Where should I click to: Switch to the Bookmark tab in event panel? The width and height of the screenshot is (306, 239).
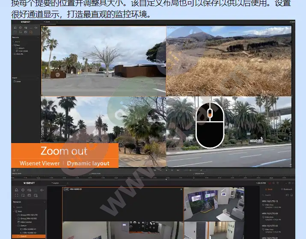tap(287, 189)
